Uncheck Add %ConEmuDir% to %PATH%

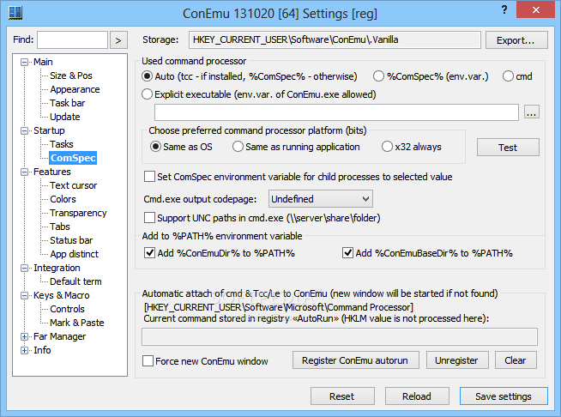tap(149, 253)
